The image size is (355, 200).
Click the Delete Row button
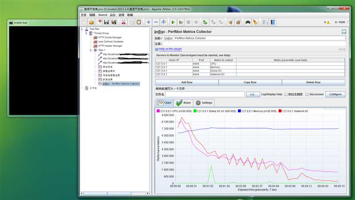[313, 82]
